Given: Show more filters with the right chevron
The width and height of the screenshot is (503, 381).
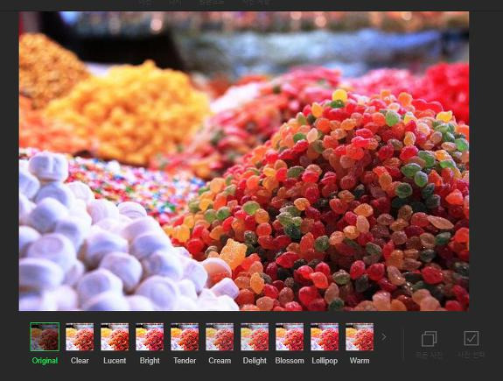Looking at the screenshot, I should 384,337.
